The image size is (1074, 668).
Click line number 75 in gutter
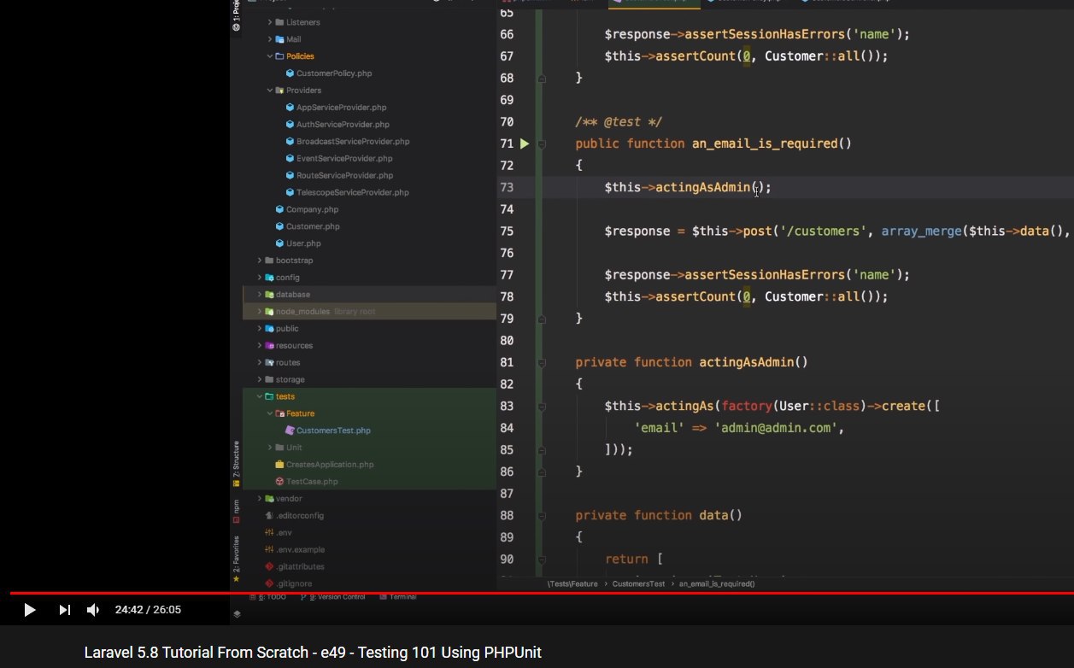(506, 231)
